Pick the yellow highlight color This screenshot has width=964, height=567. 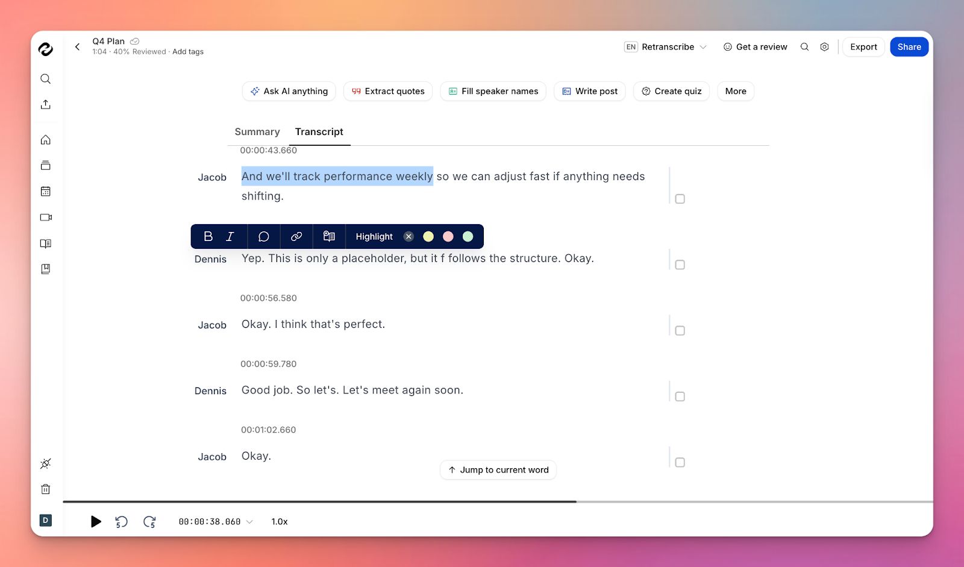[x=428, y=236]
